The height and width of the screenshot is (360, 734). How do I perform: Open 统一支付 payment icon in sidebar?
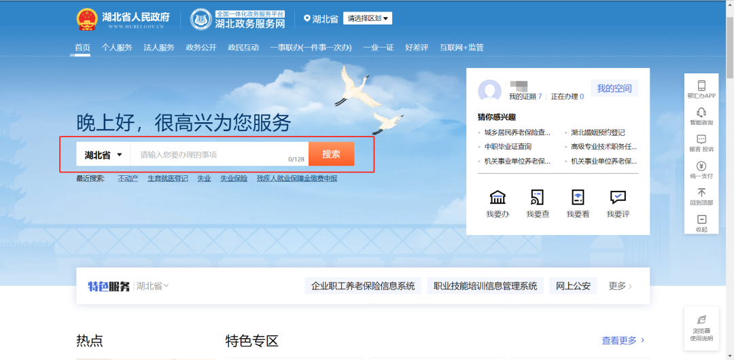(x=701, y=166)
